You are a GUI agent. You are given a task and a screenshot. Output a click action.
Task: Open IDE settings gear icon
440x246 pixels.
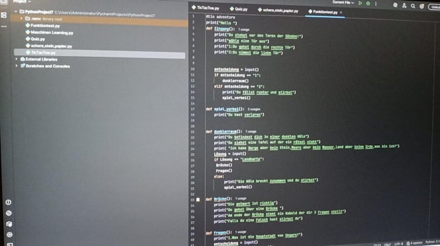point(422,6)
